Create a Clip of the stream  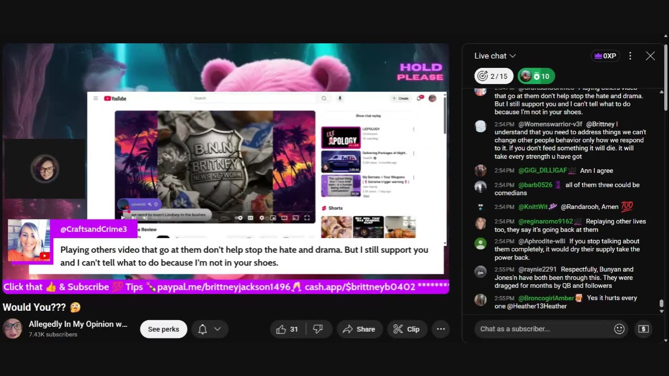407,329
